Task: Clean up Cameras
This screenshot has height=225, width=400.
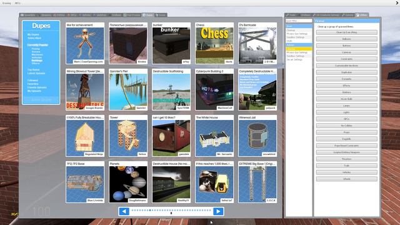Action: point(347,52)
